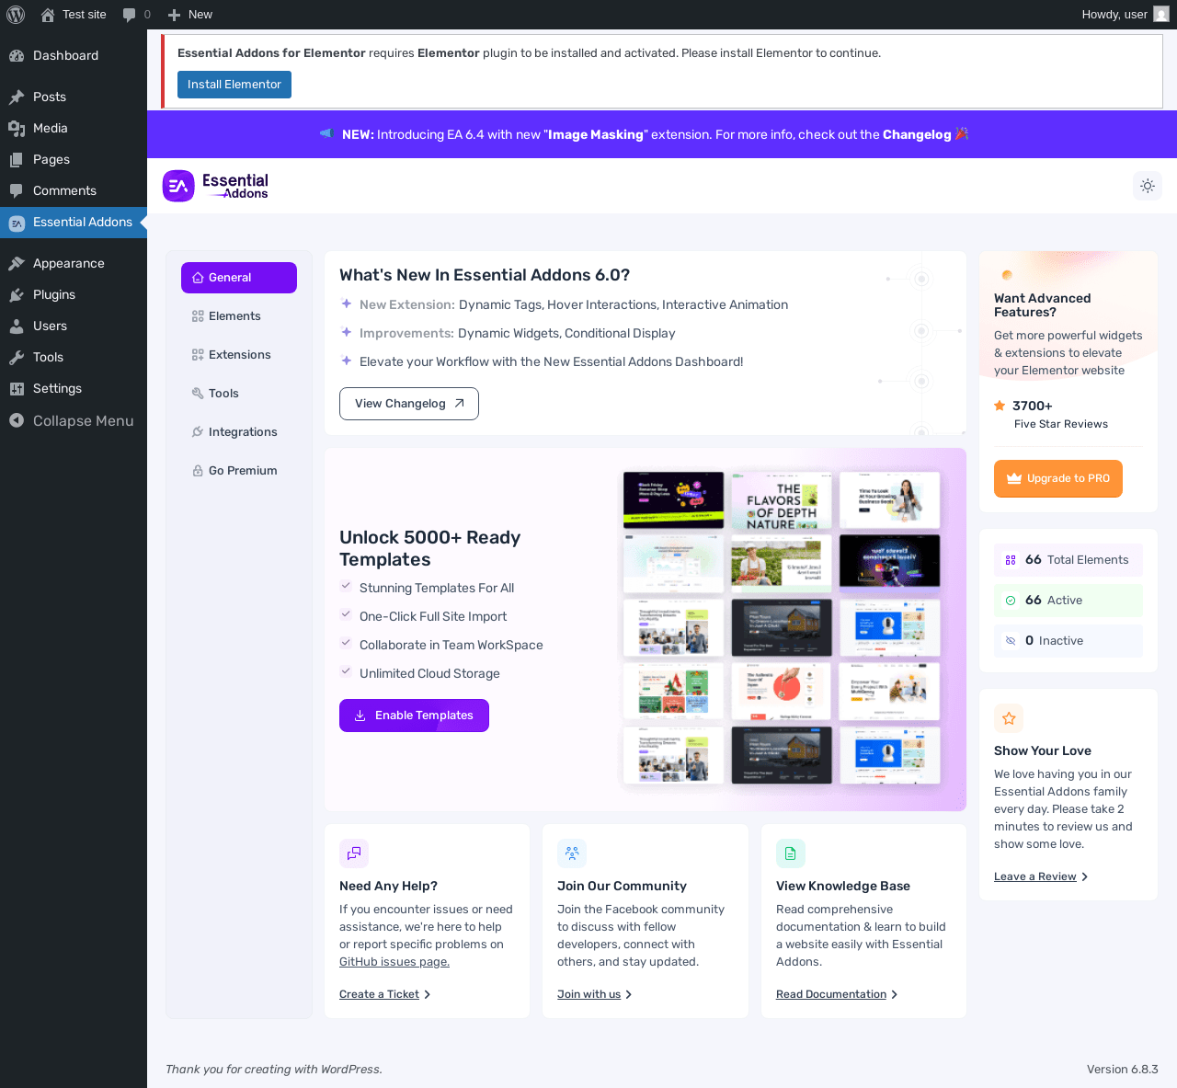This screenshot has width=1177, height=1088.
Task: Click the WordPress logo in admin bar
Action: pos(16,15)
